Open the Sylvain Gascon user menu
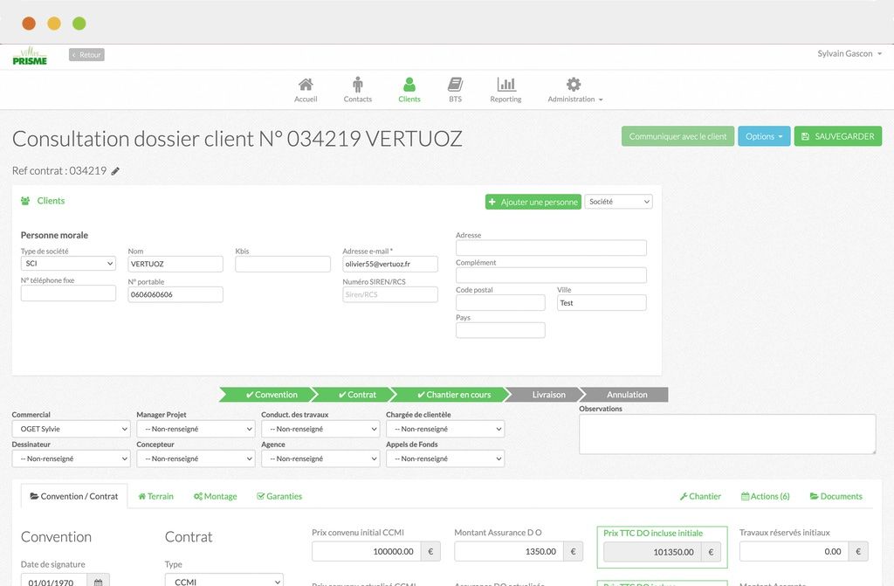This screenshot has height=586, width=894. [849, 54]
